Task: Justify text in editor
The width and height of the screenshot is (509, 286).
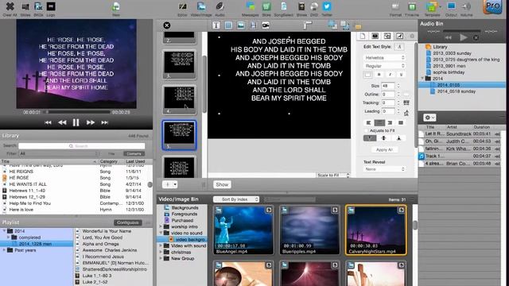Action: click(401, 123)
